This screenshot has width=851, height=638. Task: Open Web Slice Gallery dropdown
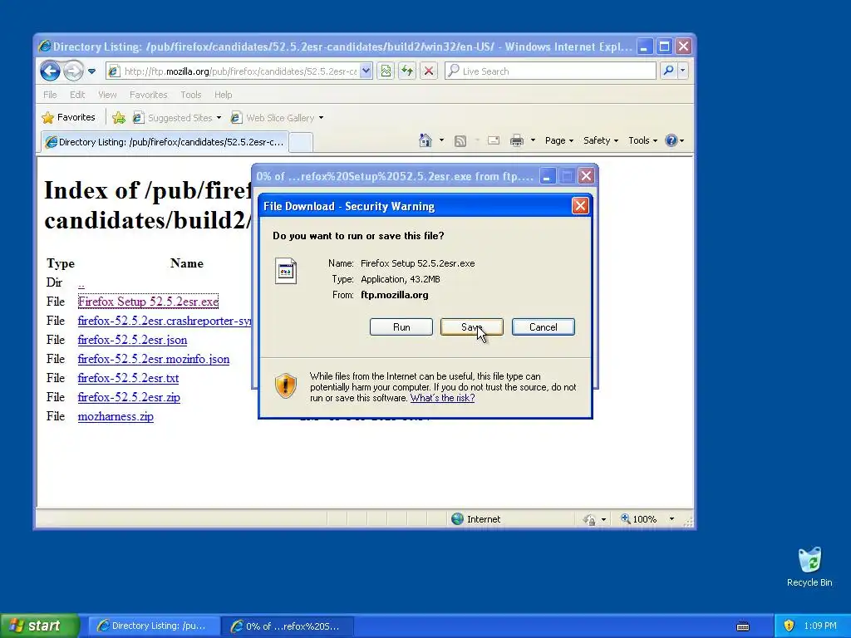(x=277, y=118)
